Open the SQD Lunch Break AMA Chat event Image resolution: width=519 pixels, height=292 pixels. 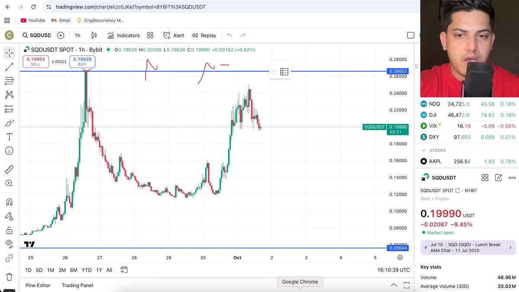click(468, 247)
